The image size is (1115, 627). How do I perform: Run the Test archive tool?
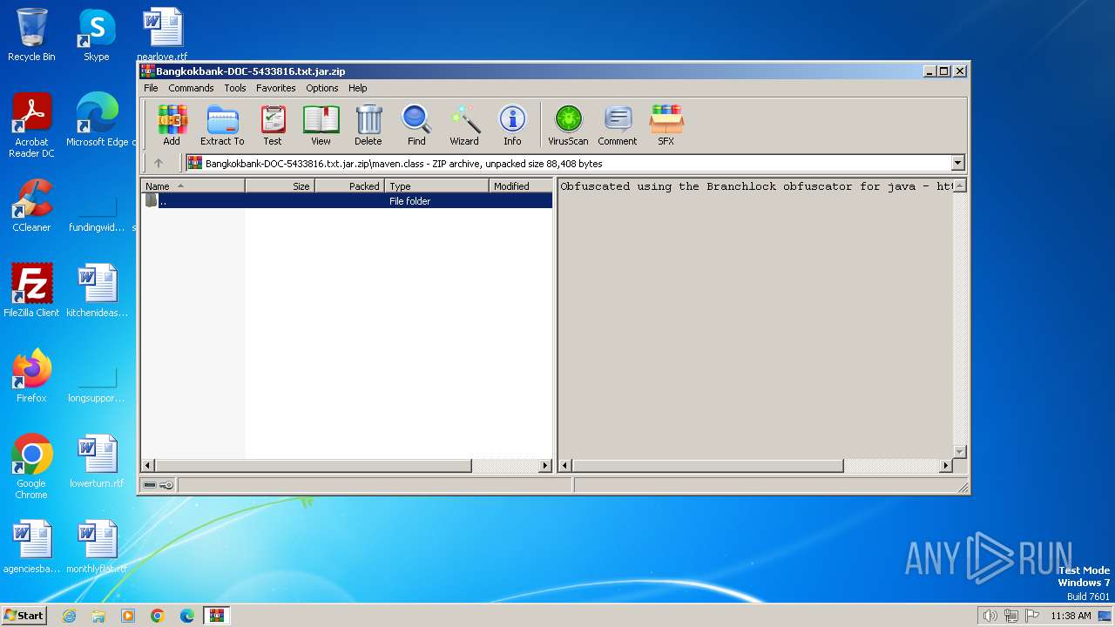click(x=273, y=125)
